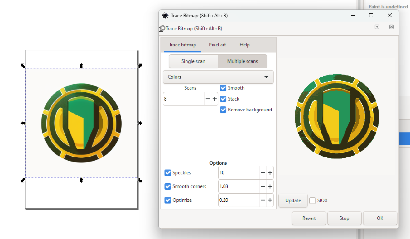Click the Optimize value field

[x=239, y=200]
